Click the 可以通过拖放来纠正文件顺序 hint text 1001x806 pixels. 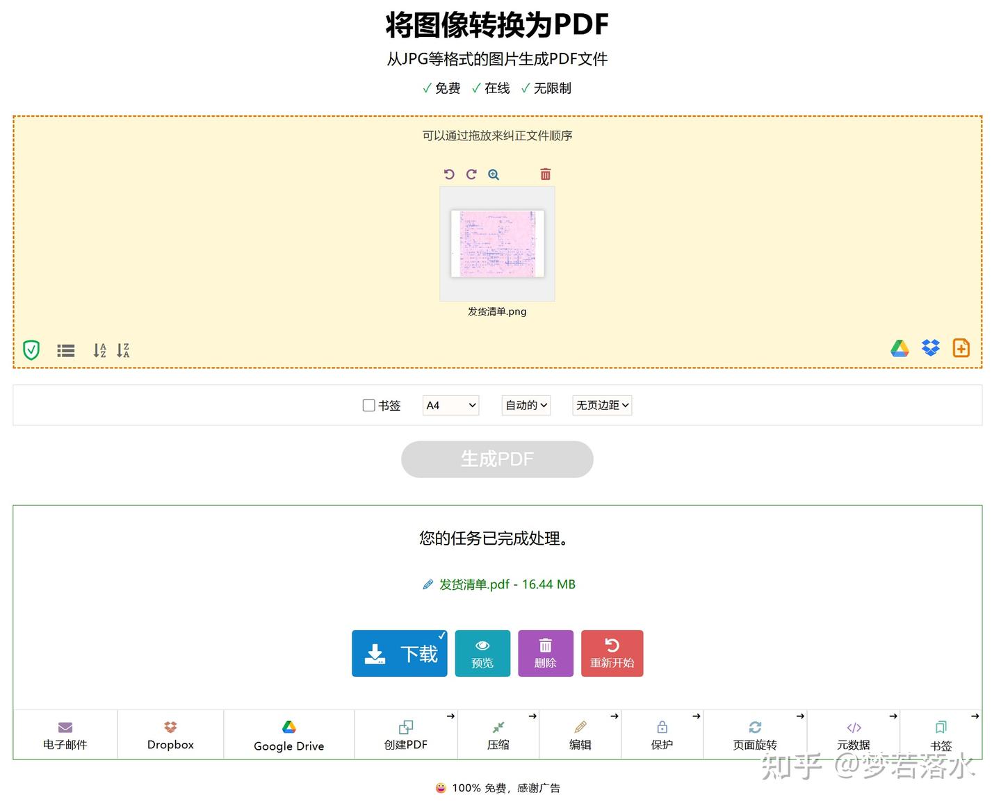pyautogui.click(x=497, y=135)
